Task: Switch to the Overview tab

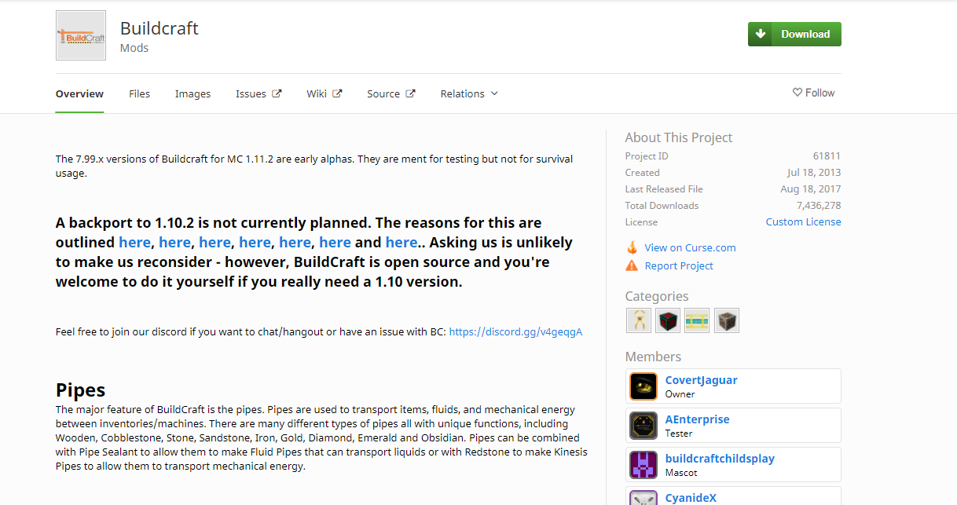Action: (x=79, y=93)
